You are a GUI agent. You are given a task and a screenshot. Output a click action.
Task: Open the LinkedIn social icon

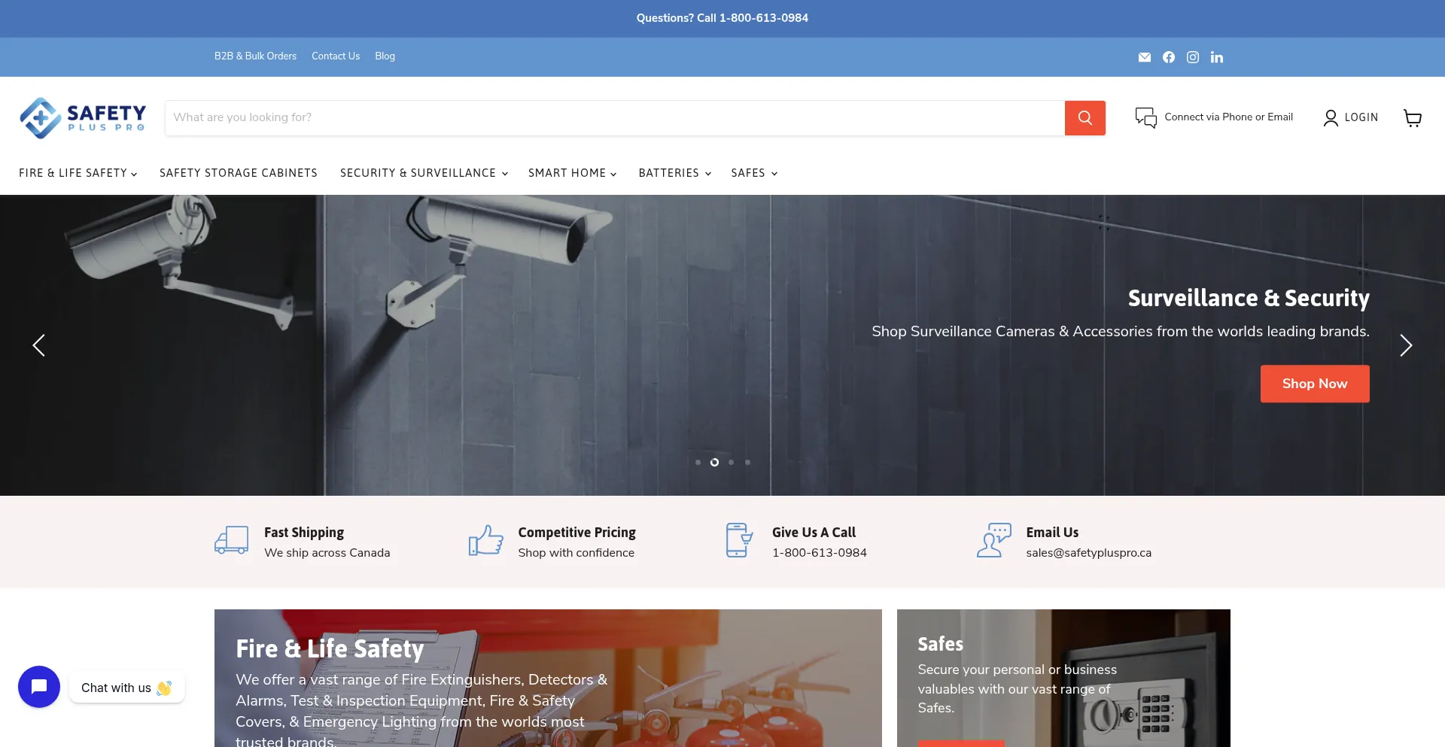(1216, 57)
